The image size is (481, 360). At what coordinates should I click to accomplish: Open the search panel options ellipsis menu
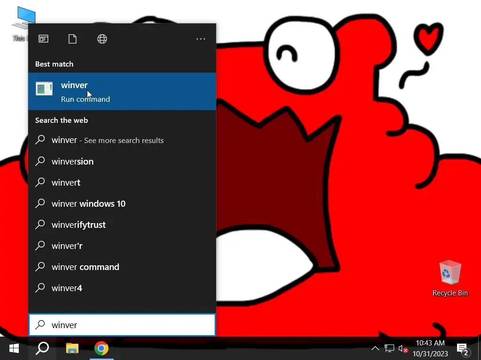tap(201, 39)
